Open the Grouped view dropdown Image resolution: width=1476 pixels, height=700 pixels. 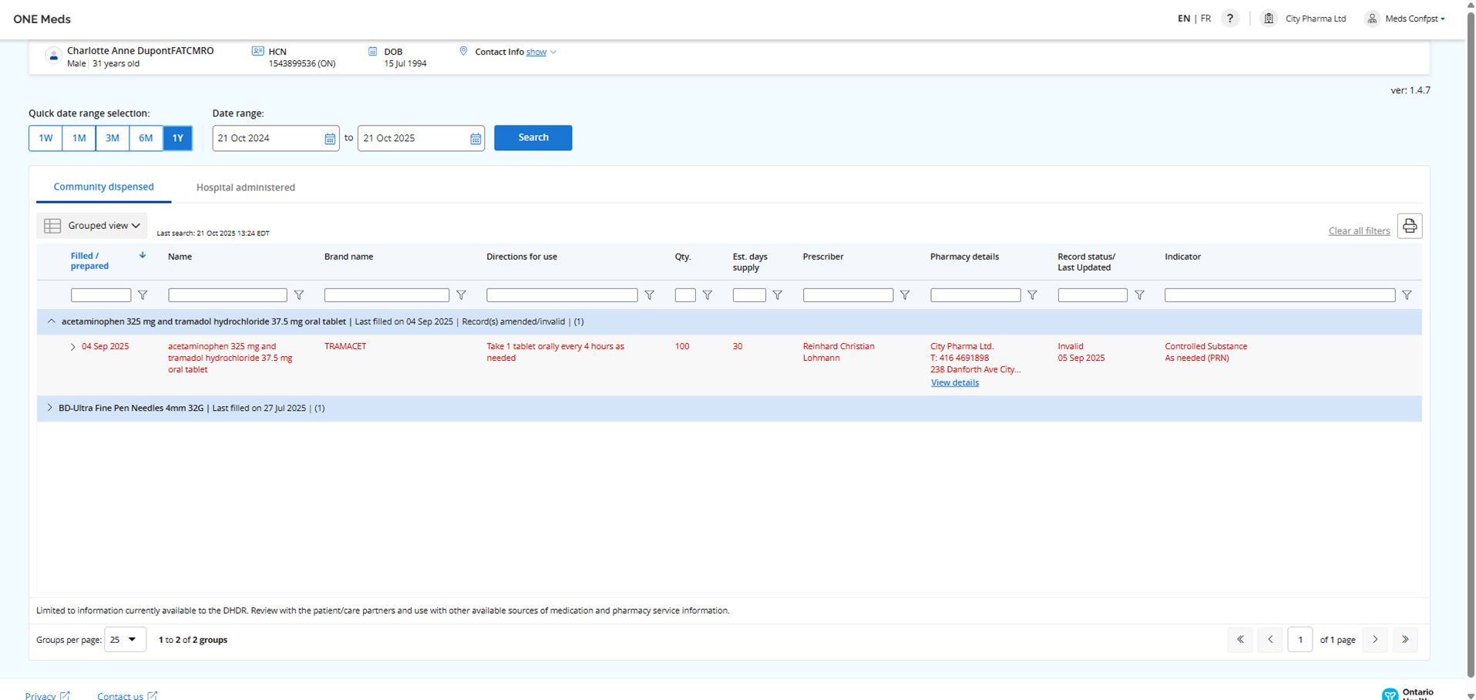point(92,225)
